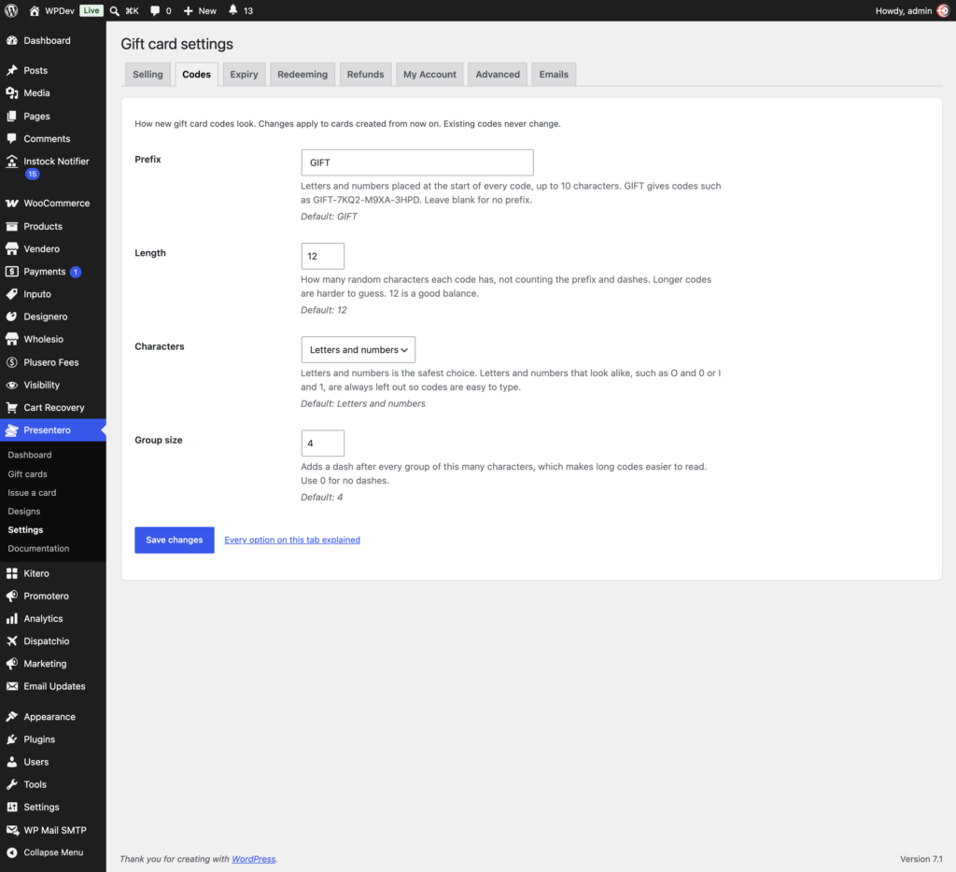956x872 pixels.
Task: Focus the Length number field
Action: [322, 256]
